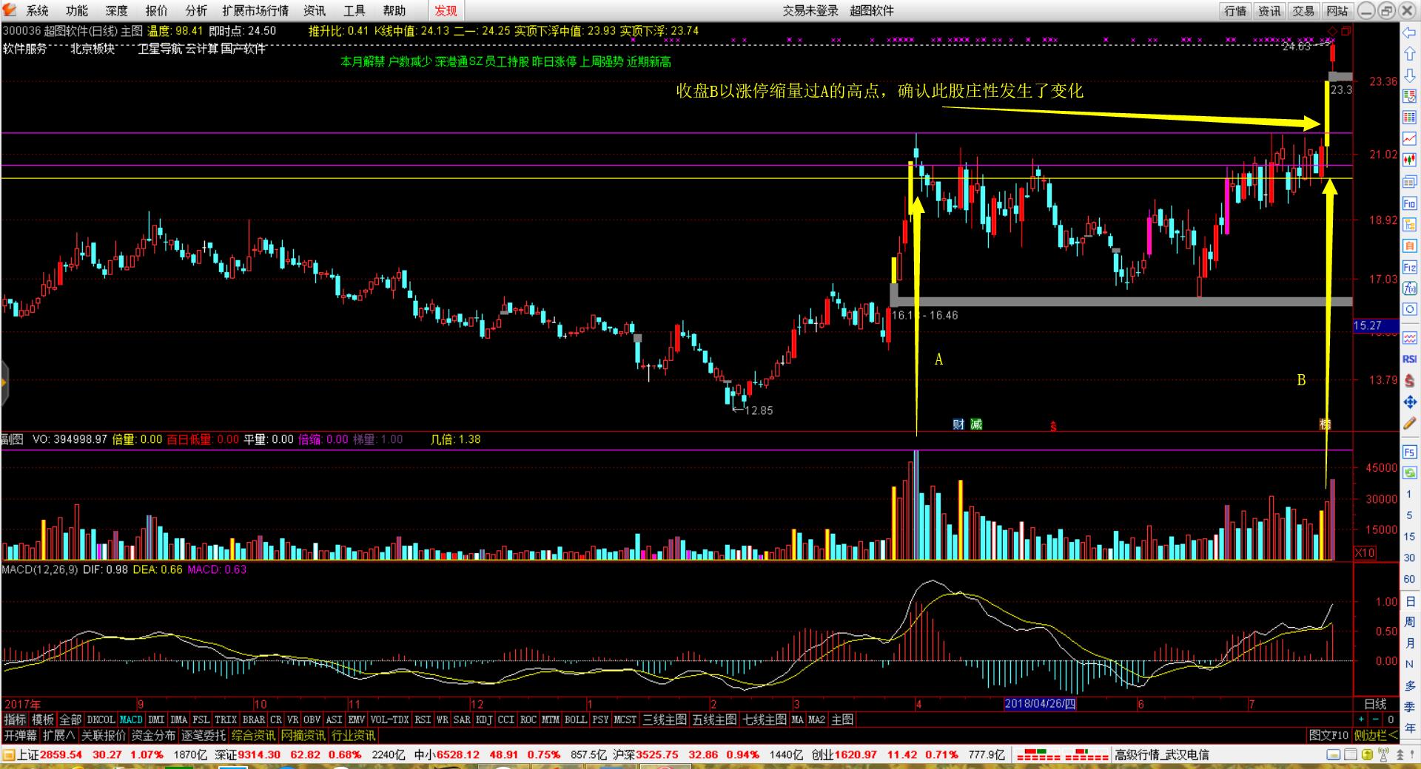
Task: Click the minus zoom button
Action: coord(1376,719)
